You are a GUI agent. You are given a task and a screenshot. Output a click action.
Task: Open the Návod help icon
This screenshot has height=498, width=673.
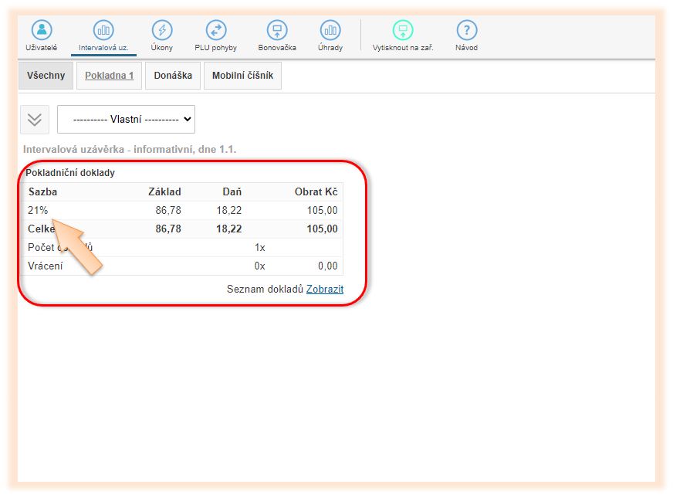click(467, 31)
